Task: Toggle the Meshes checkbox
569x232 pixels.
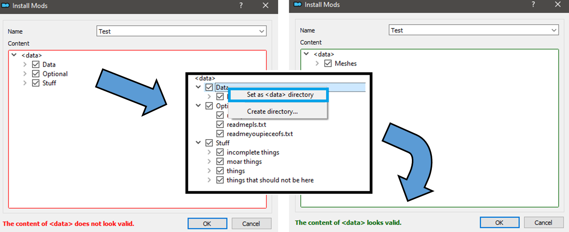Action: [329, 64]
